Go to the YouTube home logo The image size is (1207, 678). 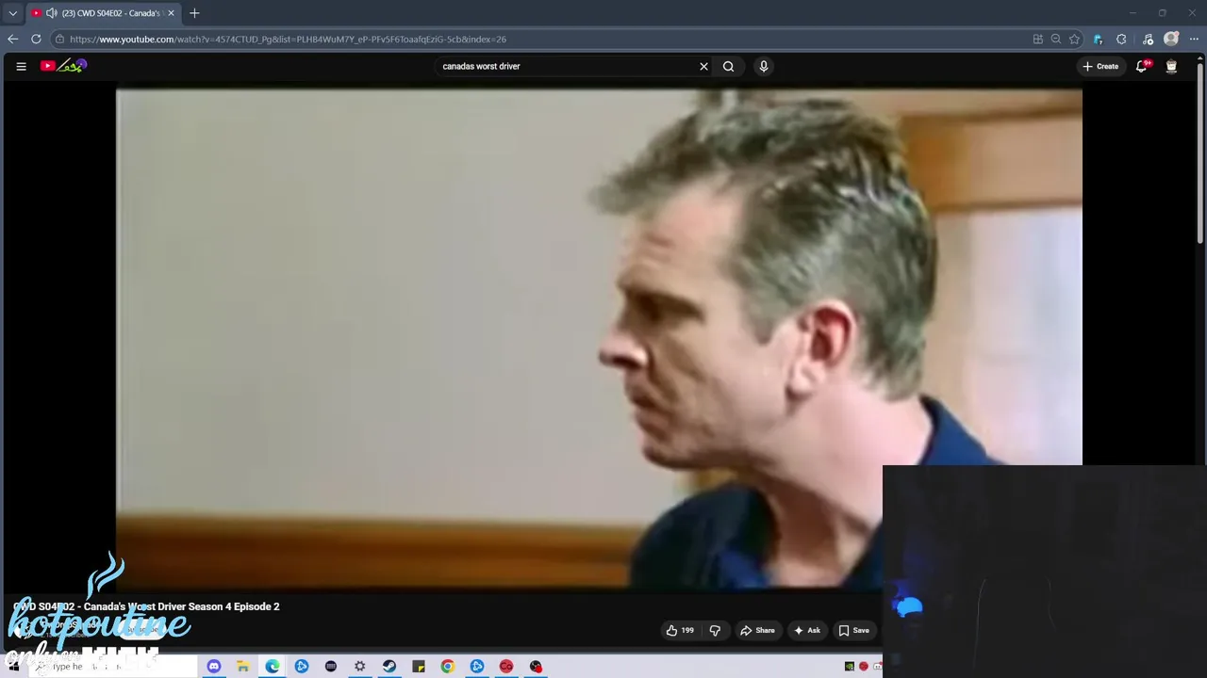click(x=63, y=66)
